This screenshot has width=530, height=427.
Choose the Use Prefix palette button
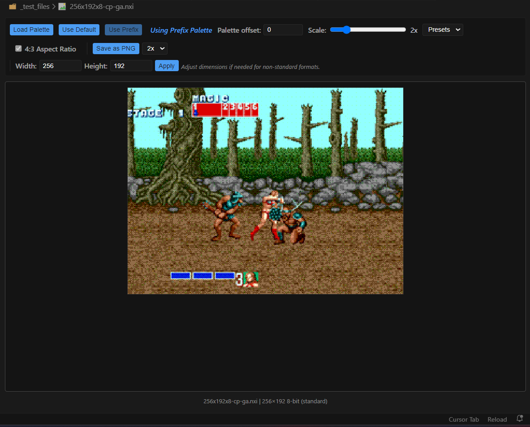123,30
